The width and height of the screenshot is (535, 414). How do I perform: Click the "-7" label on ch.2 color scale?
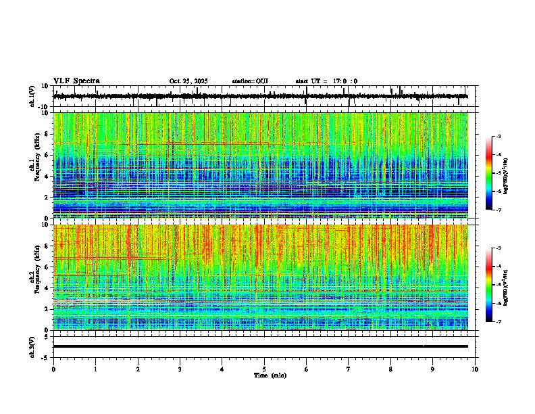pos(498,321)
